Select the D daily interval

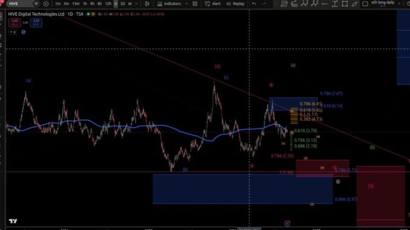[116, 4]
